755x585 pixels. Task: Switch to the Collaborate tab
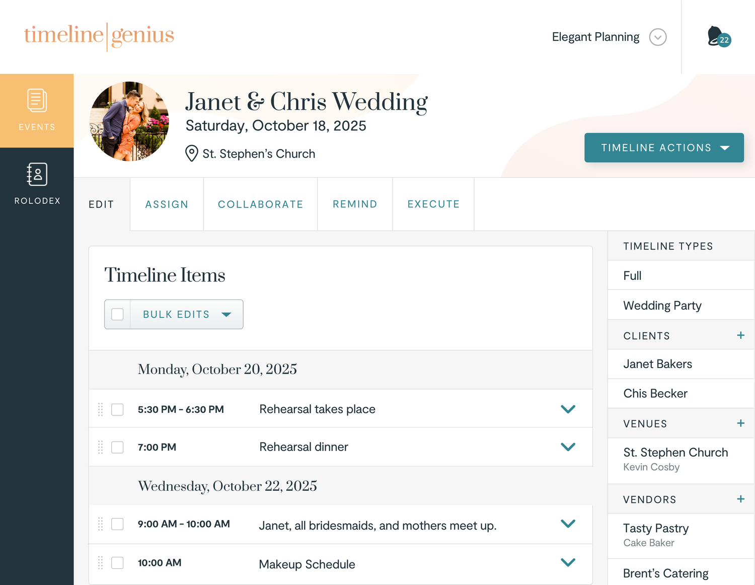(260, 204)
